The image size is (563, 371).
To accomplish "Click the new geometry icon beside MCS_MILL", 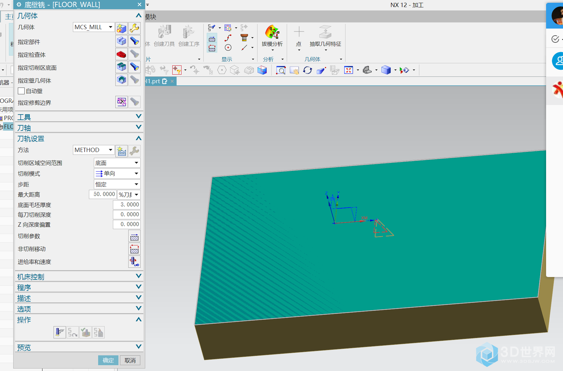I will click(x=122, y=28).
